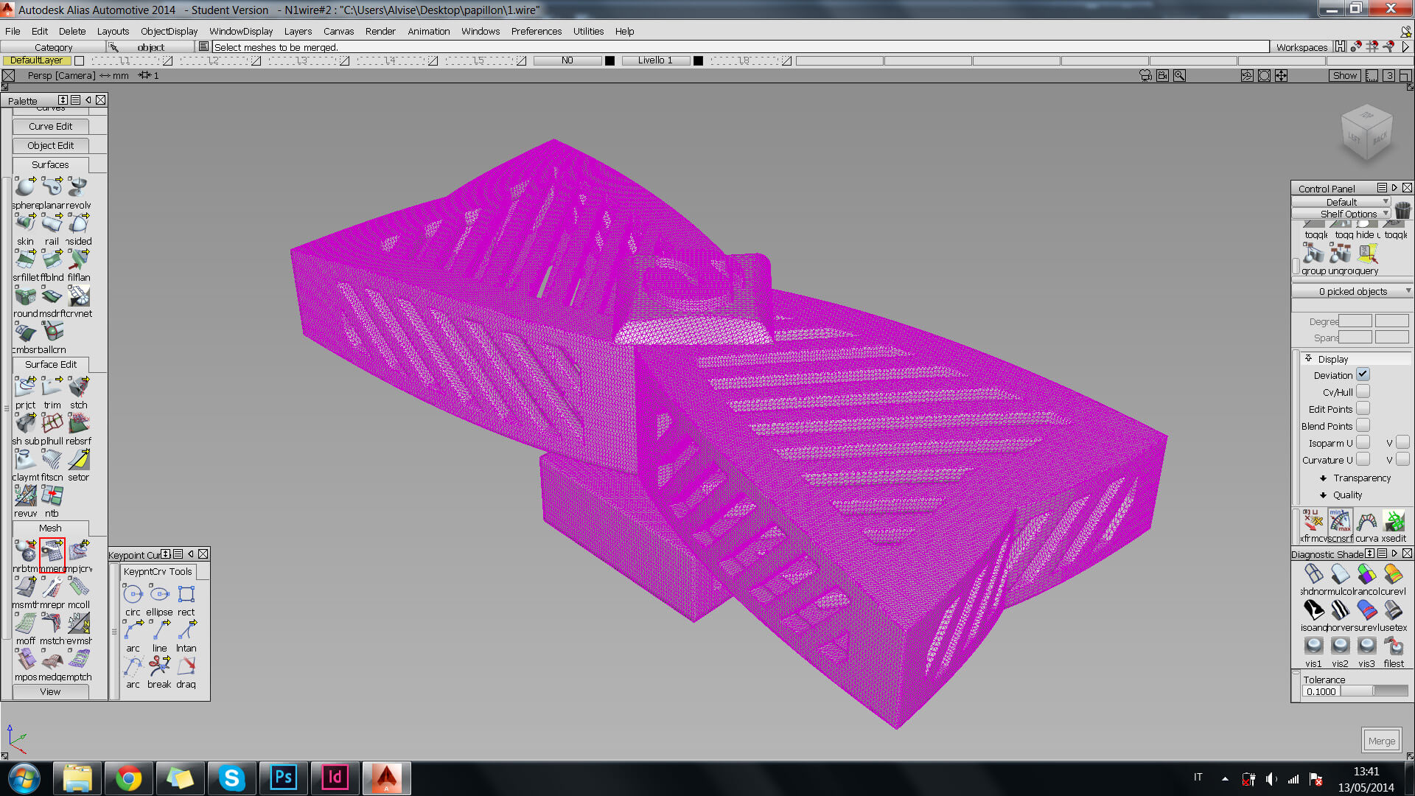Select the keypoint circle tool
Viewport: 1415px width, 796px height.
point(133,594)
